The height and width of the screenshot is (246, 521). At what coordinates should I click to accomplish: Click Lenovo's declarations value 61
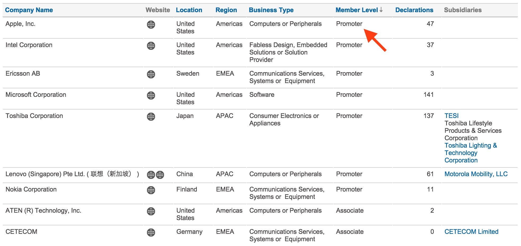pyautogui.click(x=430, y=174)
